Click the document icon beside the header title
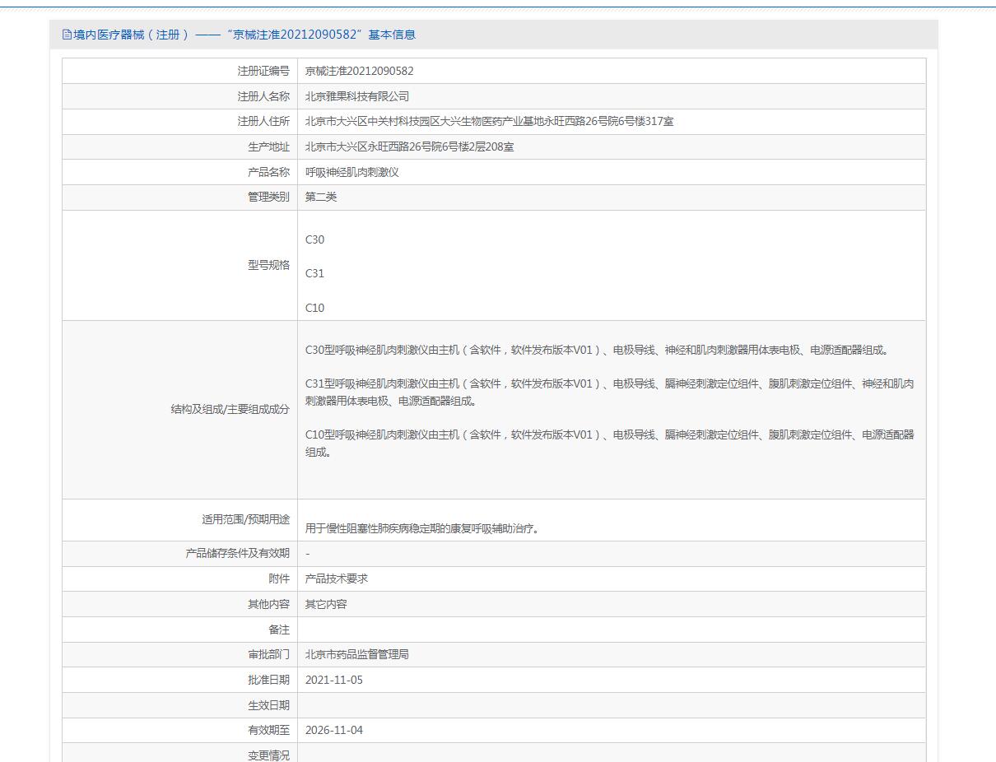Image resolution: width=996 pixels, height=762 pixels. coord(67,35)
